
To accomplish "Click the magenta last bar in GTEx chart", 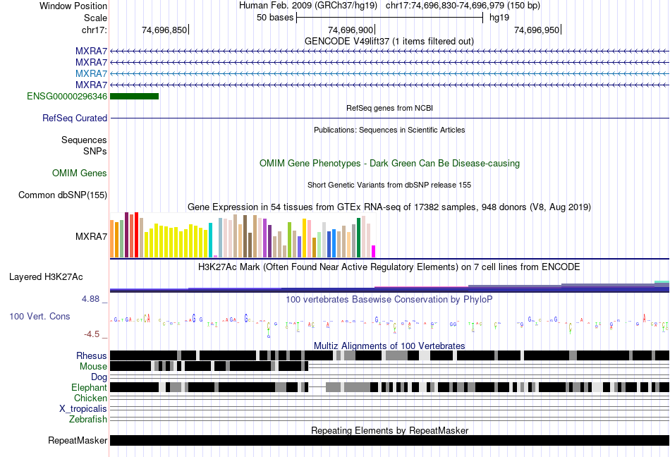I will point(373,252).
